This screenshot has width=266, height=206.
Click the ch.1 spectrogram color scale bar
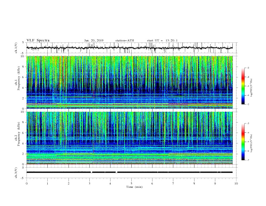[x=243, y=86]
